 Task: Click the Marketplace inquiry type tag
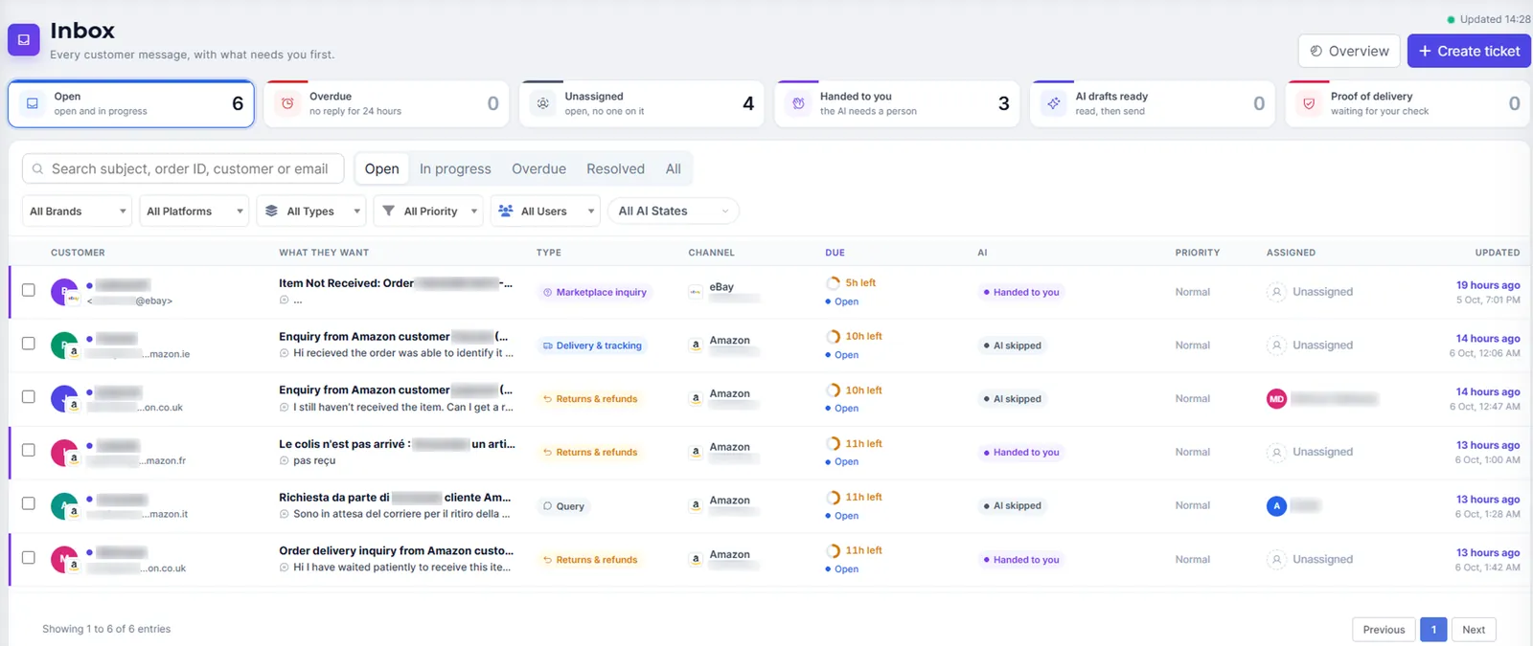coord(595,293)
